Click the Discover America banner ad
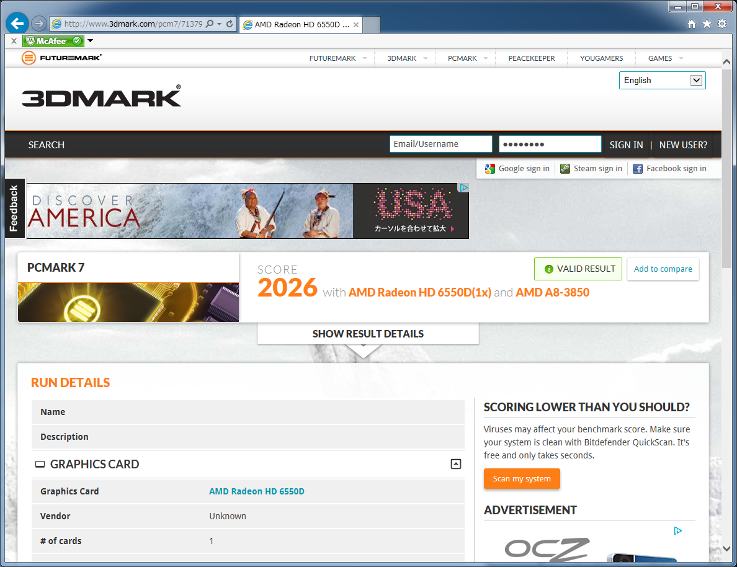This screenshot has width=737, height=567. coord(248,211)
